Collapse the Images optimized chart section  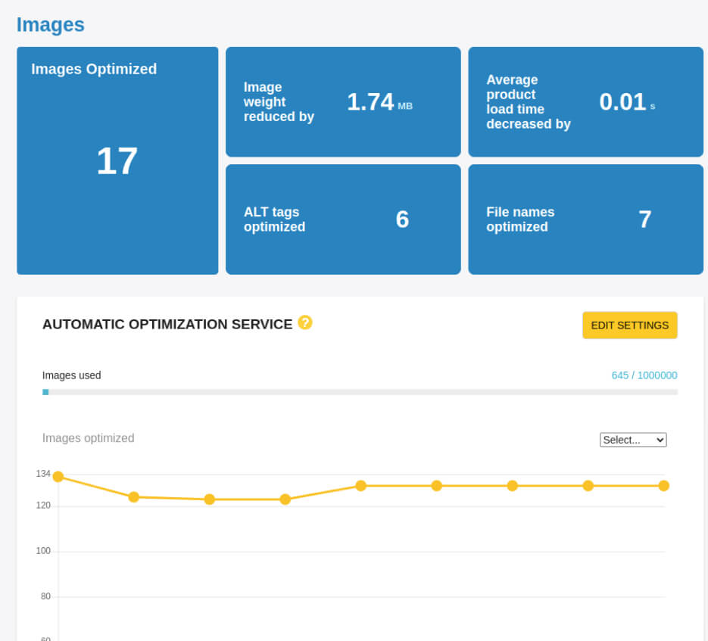point(88,437)
